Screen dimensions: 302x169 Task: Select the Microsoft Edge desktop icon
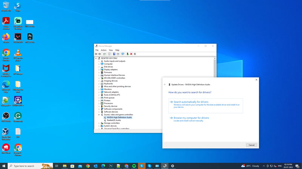click(6, 87)
